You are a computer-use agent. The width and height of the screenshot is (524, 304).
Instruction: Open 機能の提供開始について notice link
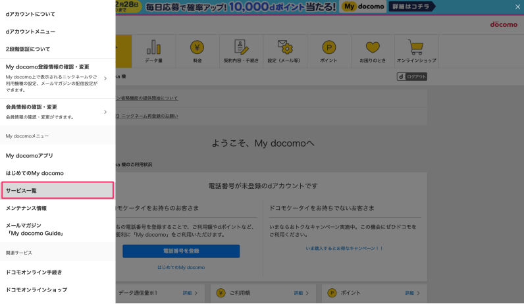point(147,98)
